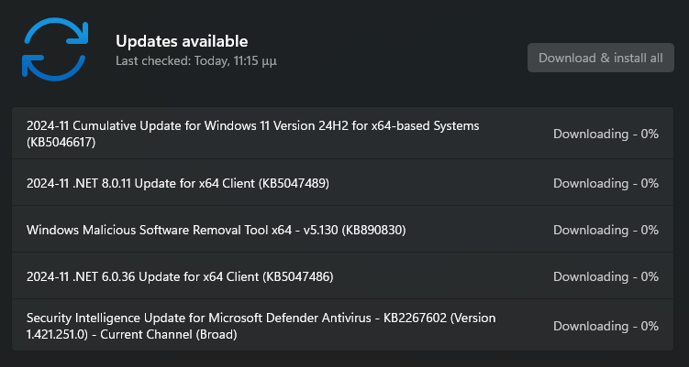
Task: Open the Security Intelligence Update for Defender entry
Action: click(342, 325)
